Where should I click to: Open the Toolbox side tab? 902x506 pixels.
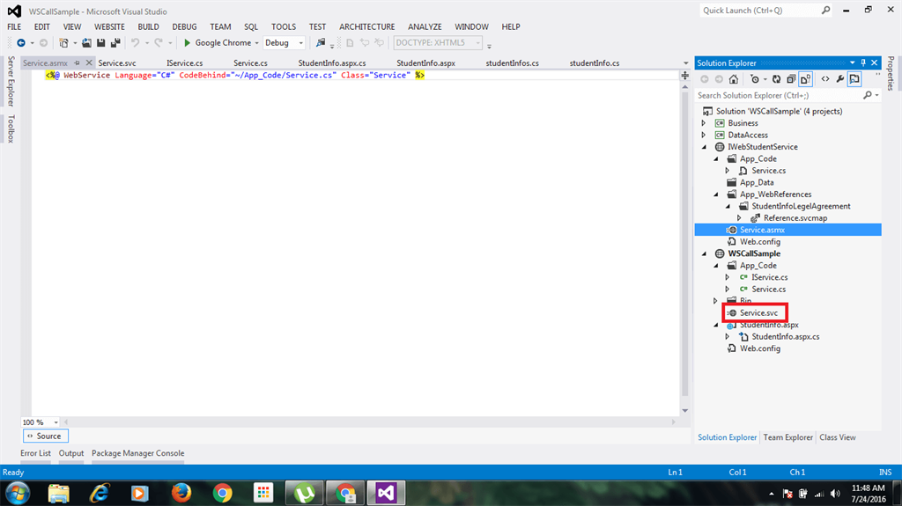click(11, 128)
